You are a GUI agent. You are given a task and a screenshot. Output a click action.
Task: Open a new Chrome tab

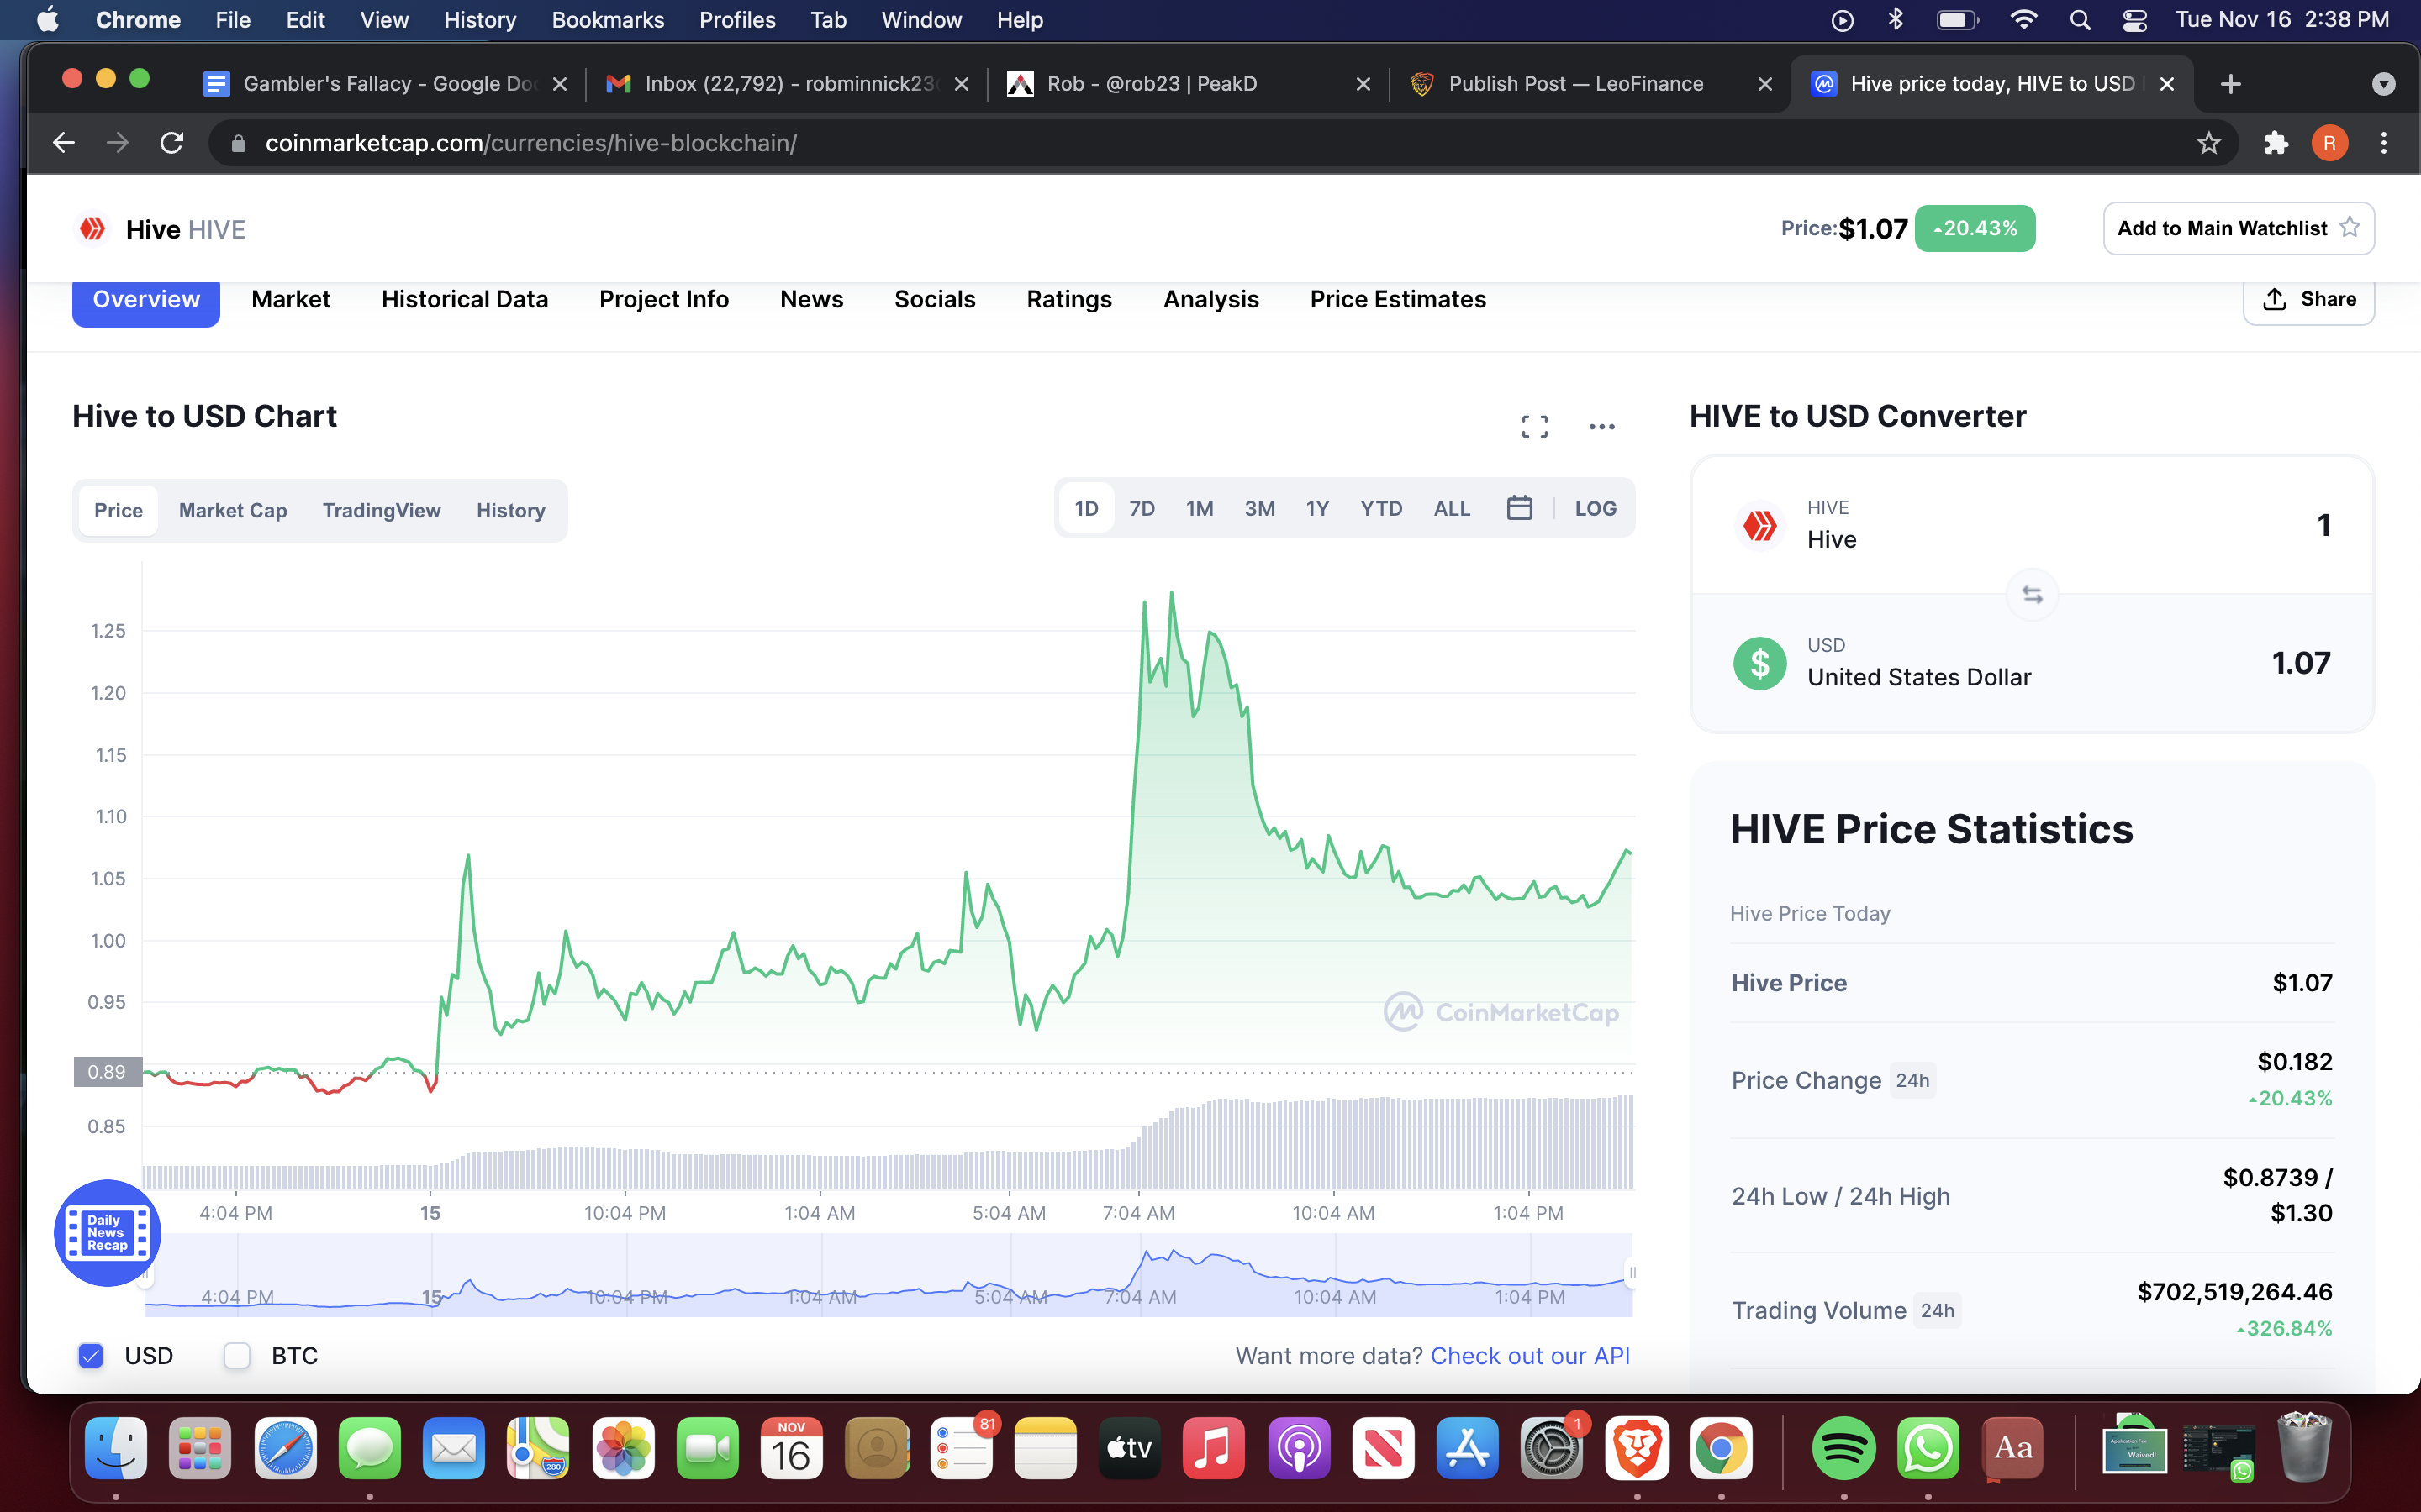[2230, 84]
